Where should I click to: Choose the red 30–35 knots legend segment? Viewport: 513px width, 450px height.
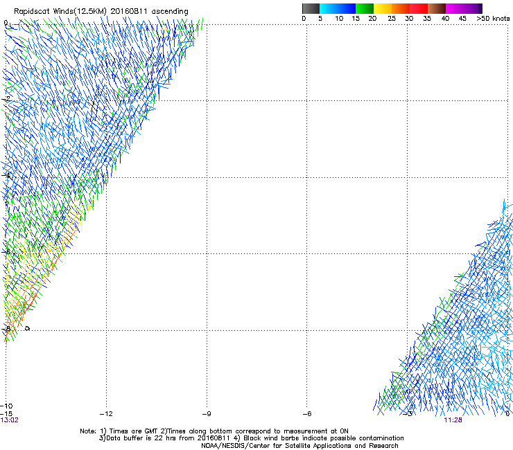(x=419, y=8)
